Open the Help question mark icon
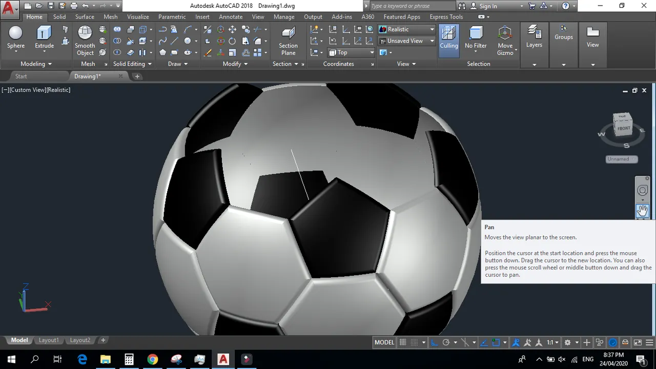Image resolution: width=656 pixels, height=369 pixels. (x=565, y=6)
